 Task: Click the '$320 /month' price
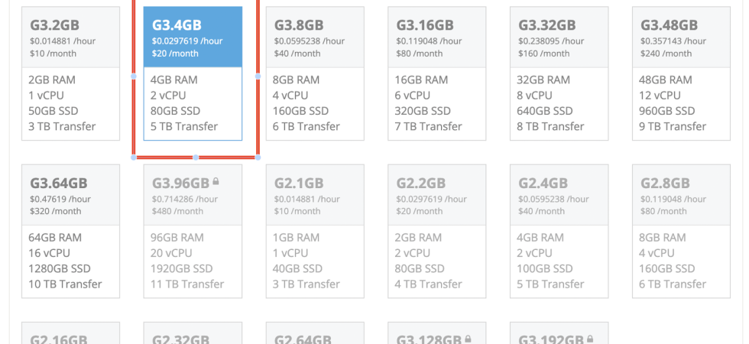[55, 211]
